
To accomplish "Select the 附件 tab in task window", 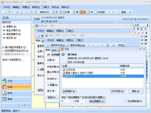I will pyautogui.click(x=54, y=50).
